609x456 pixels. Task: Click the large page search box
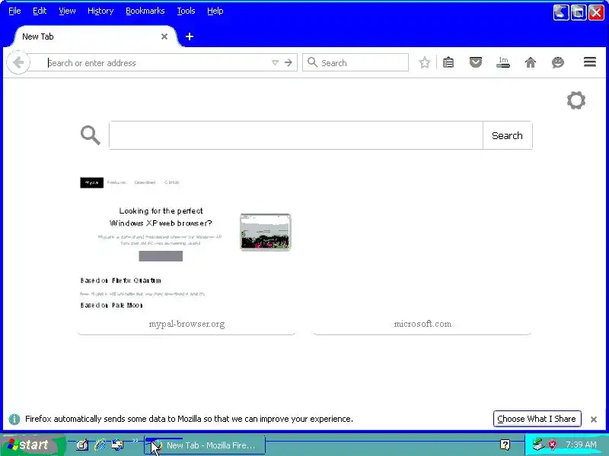click(296, 135)
